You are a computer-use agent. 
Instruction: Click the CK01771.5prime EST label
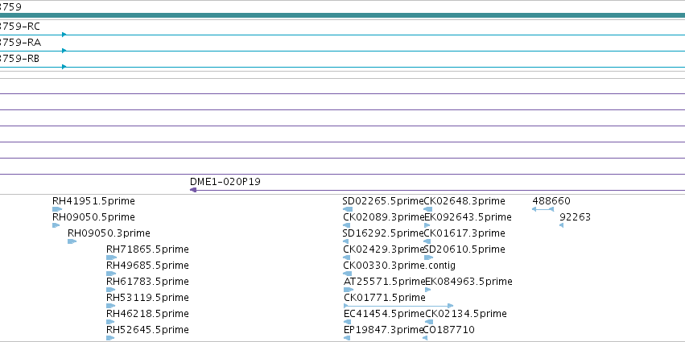[385, 298]
